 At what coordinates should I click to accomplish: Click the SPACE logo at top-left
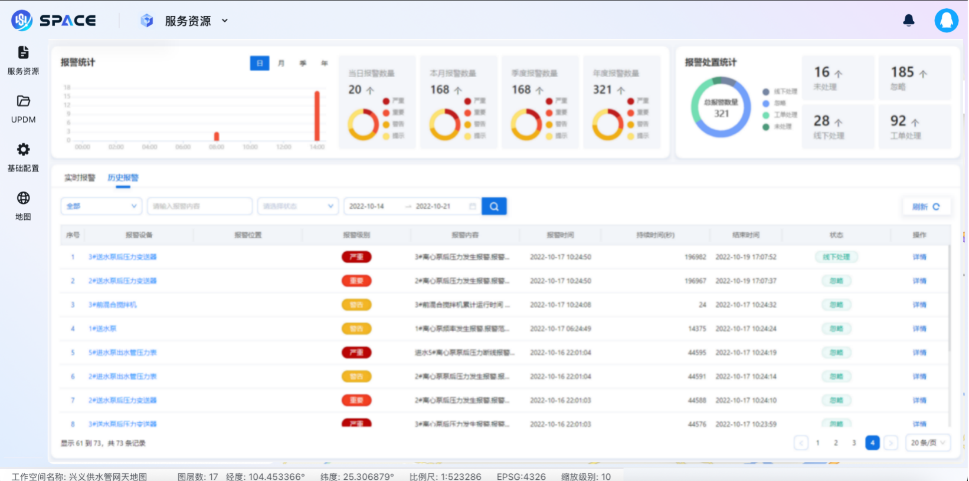tap(54, 21)
